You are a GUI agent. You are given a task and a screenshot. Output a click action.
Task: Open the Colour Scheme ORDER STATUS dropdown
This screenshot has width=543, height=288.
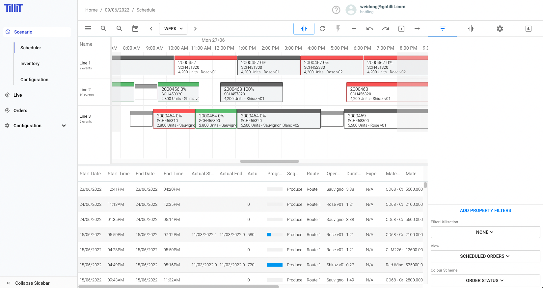pyautogui.click(x=485, y=280)
